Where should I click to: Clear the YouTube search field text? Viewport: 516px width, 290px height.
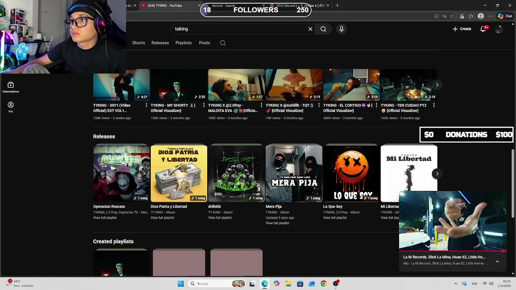(310, 29)
